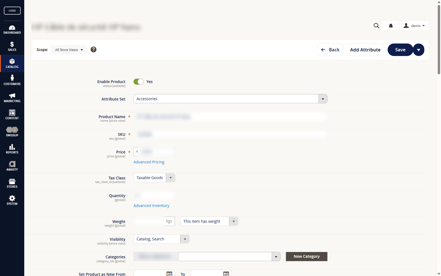Click the Back button
The image size is (441, 276).
coord(330,50)
